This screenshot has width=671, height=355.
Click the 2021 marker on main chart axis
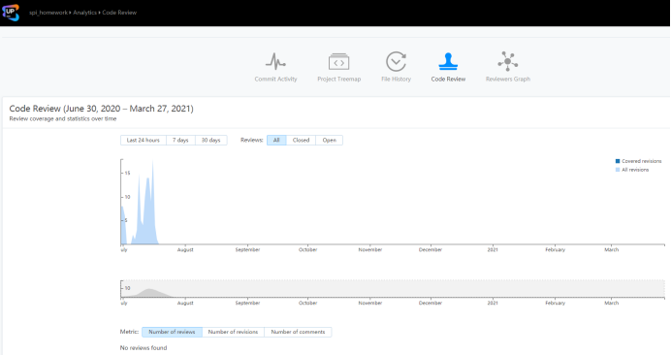click(x=493, y=249)
